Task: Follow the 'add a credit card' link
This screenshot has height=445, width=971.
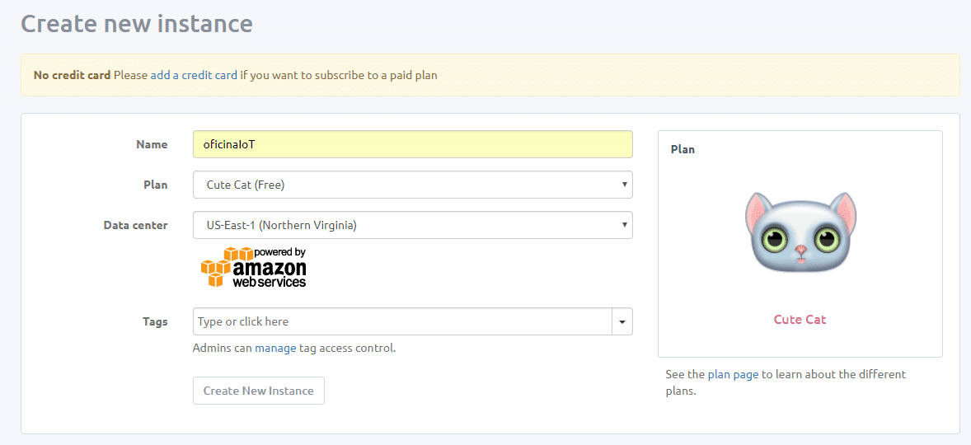Action: click(x=194, y=75)
